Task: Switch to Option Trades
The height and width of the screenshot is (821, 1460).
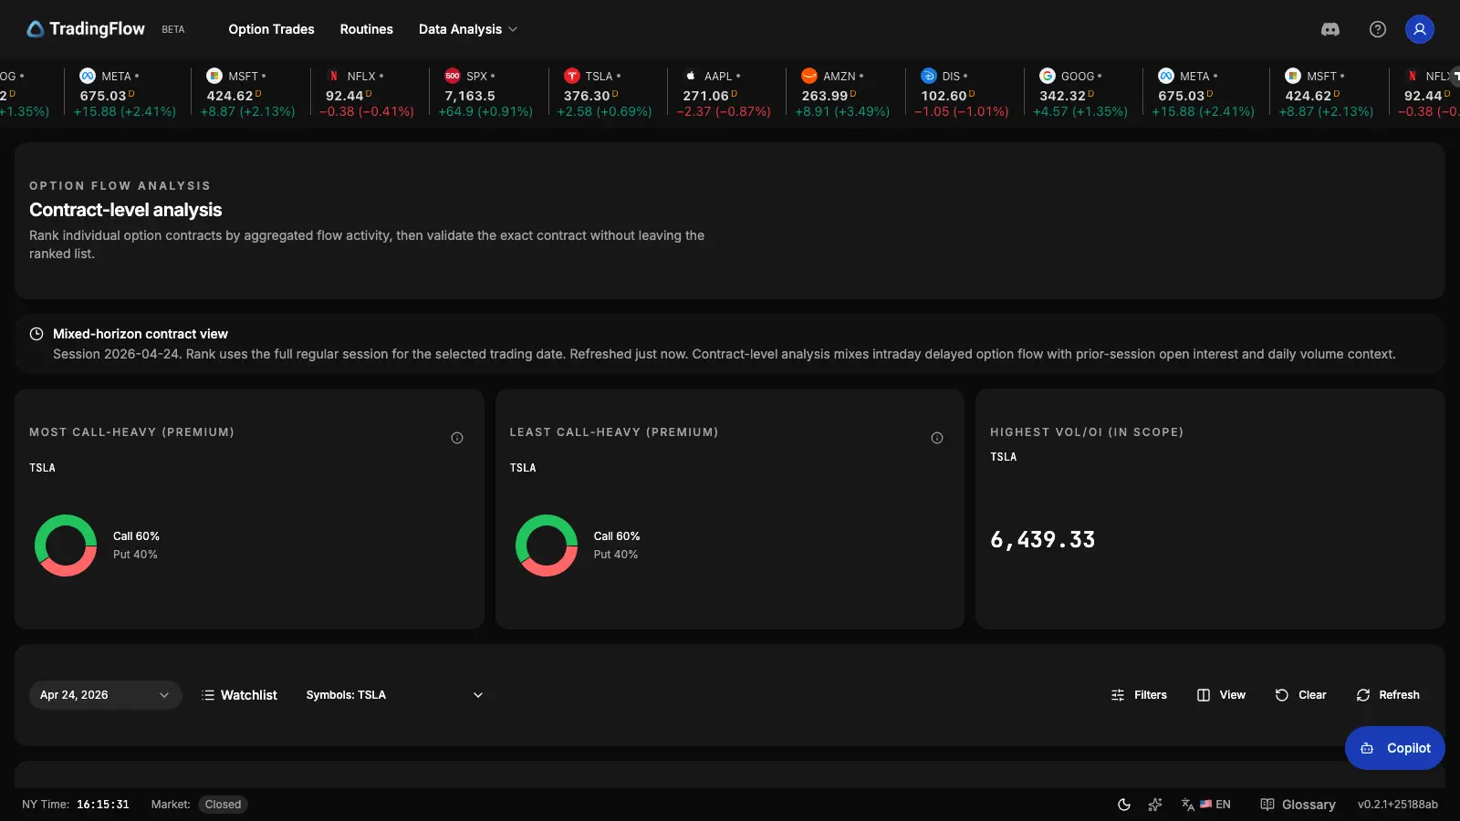Action: pyautogui.click(x=270, y=28)
